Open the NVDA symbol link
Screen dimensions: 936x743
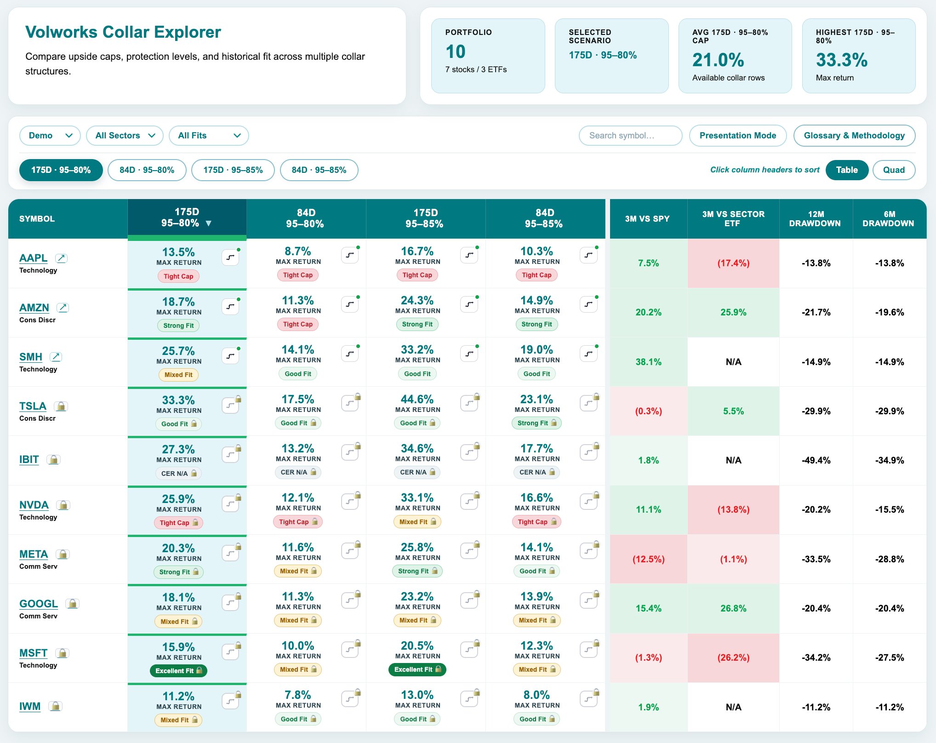(x=34, y=505)
